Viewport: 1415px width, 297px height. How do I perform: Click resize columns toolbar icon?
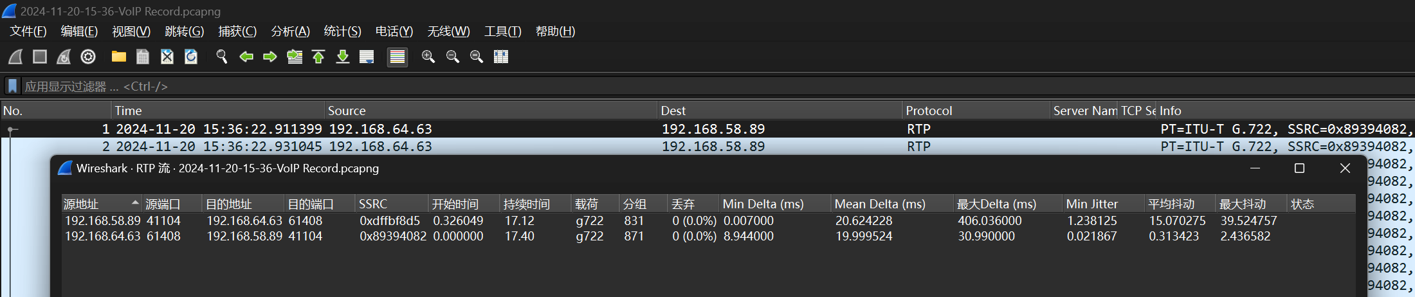501,57
